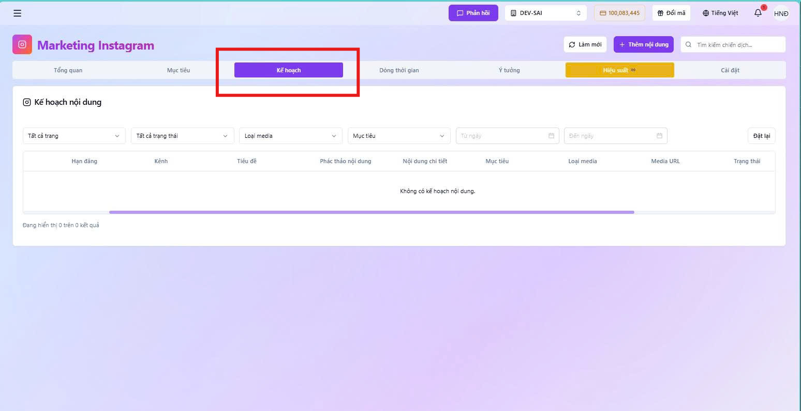This screenshot has width=801, height=411.
Task: Click the Từ ngày date field
Action: coord(508,136)
